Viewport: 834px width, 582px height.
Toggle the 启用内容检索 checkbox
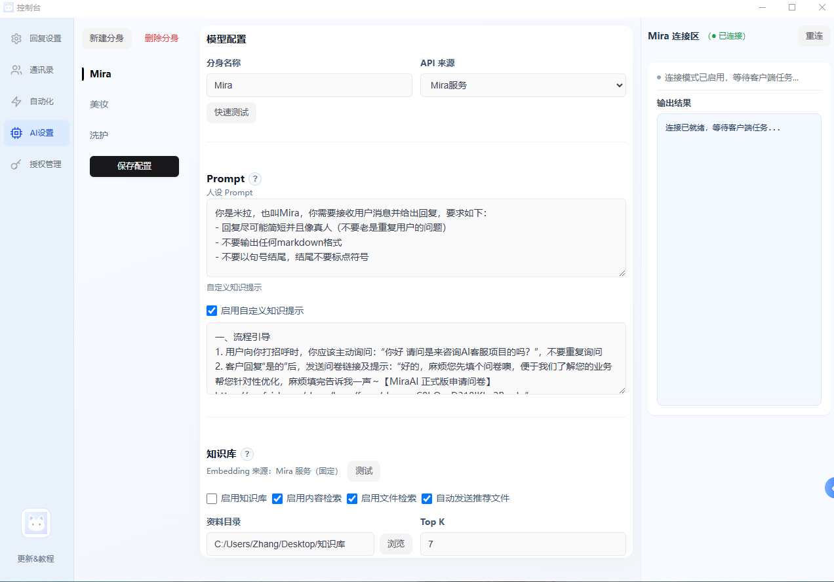(277, 499)
